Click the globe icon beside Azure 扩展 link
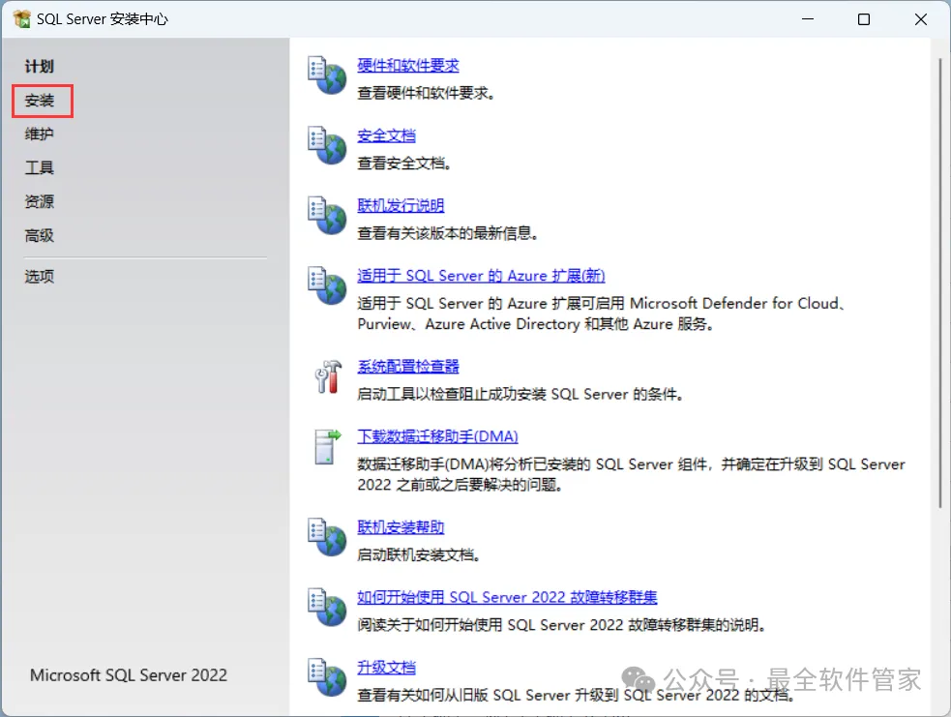This screenshot has height=717, width=951. [327, 285]
